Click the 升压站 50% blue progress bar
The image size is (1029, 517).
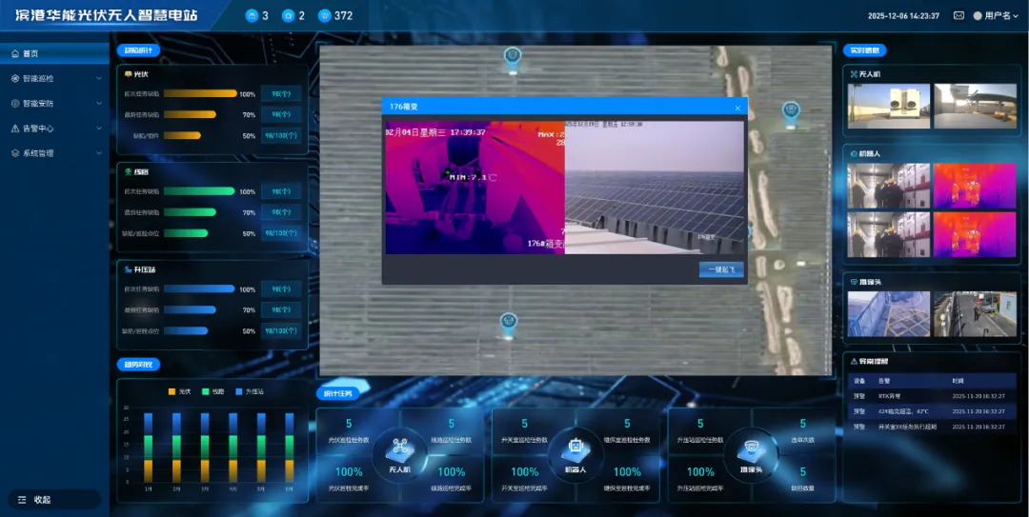coord(186,330)
